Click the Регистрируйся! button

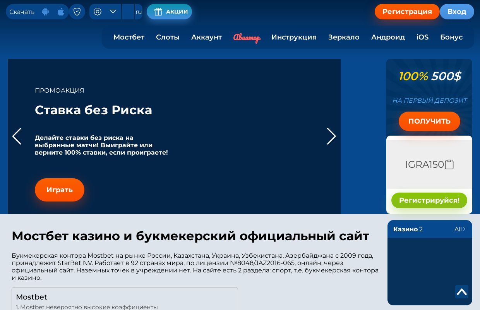429,200
